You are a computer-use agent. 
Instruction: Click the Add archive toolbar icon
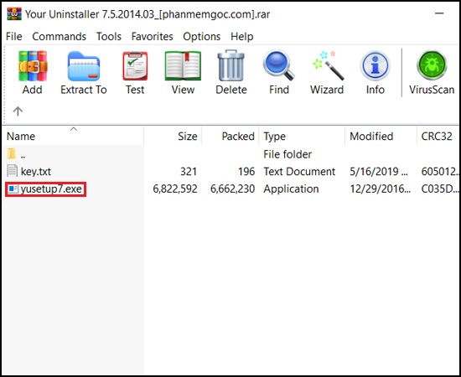33,66
